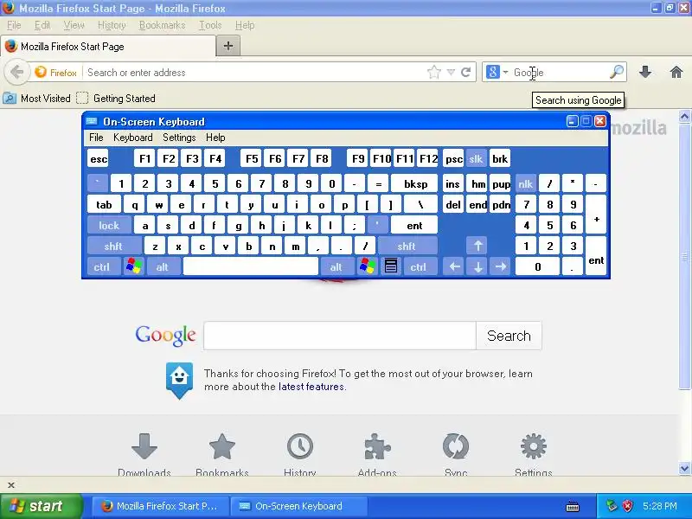This screenshot has height=519, width=692.
Task: Open the On-Screen Keyboard Settings menu
Action: (179, 138)
